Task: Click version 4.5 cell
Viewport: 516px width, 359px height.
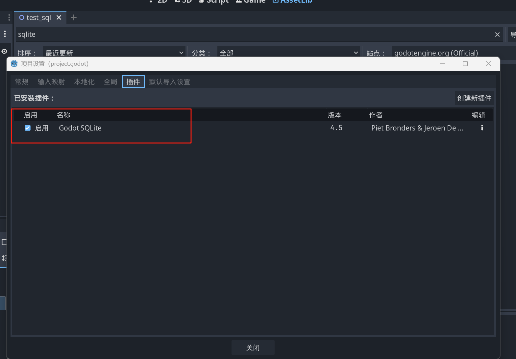Action: [x=336, y=128]
